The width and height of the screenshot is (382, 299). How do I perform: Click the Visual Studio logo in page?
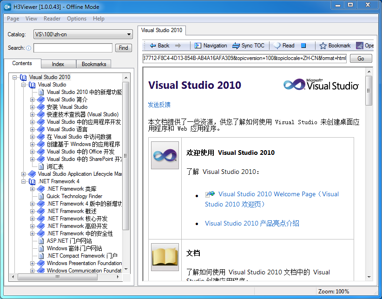pyautogui.click(x=321, y=85)
